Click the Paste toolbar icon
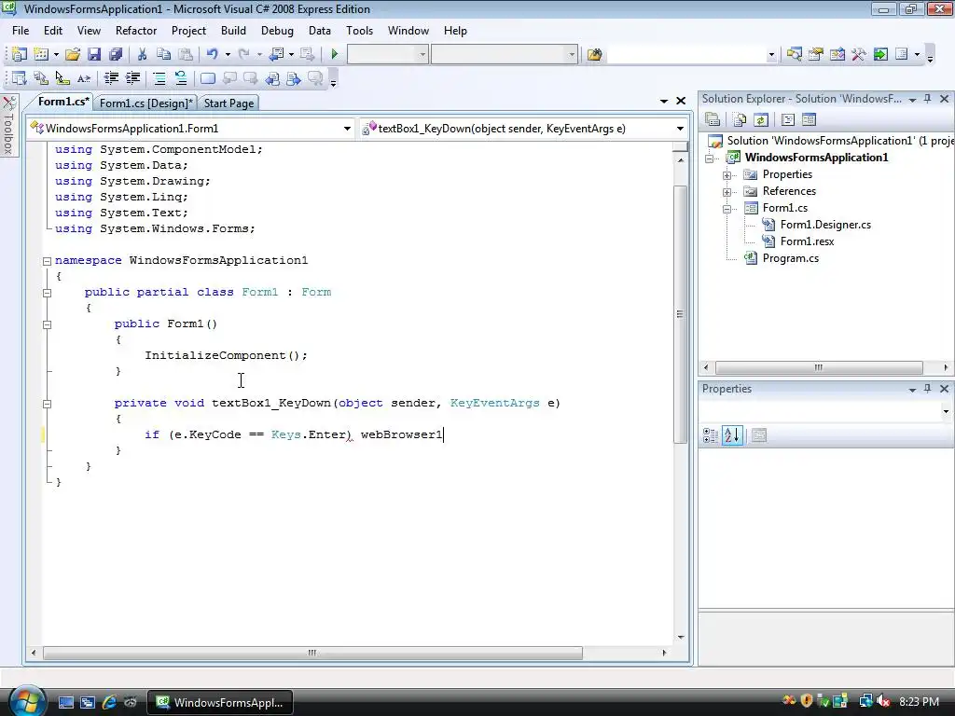 coord(186,54)
